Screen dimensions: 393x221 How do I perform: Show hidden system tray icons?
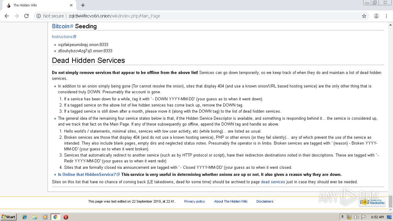pos(343,217)
